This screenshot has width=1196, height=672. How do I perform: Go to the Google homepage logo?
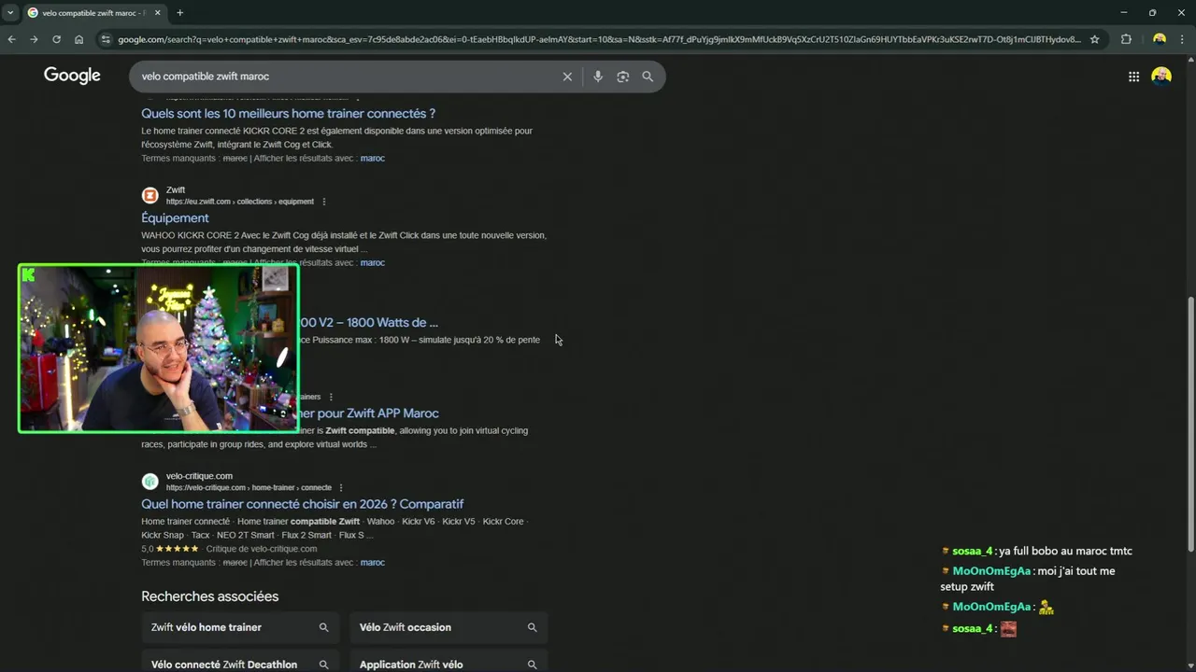tap(72, 76)
